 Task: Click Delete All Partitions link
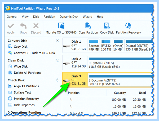(x=28, y=73)
